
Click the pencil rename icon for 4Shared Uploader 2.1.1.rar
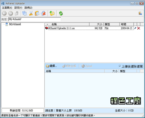click(x=135, y=28)
